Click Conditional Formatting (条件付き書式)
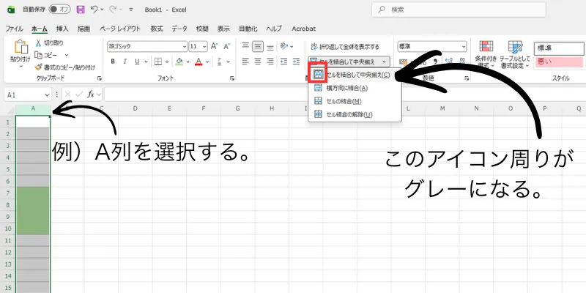Viewport: 586px width, 293px height. 486,54
